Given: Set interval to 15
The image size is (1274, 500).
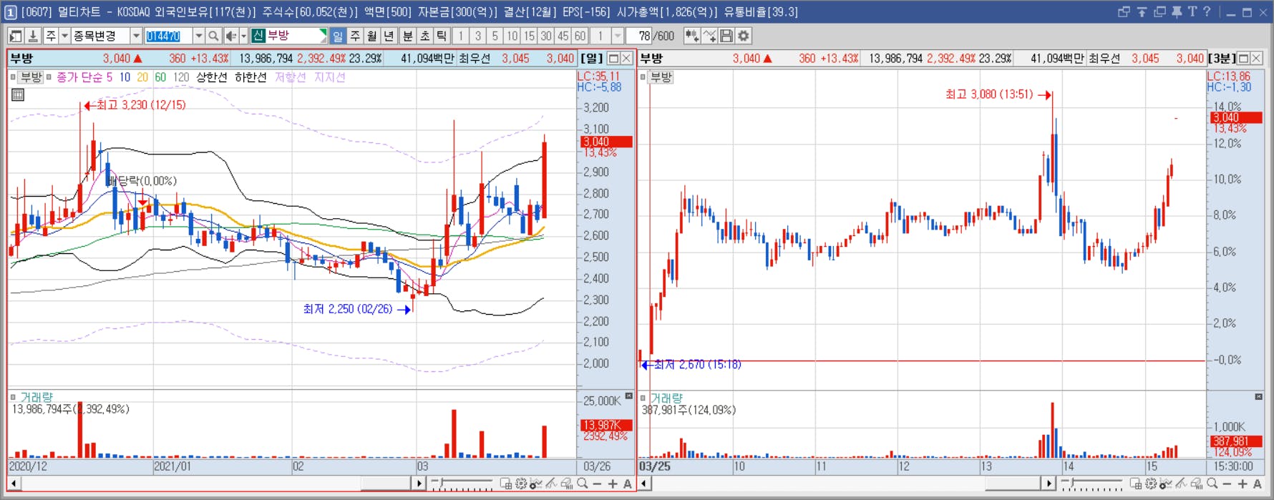Looking at the screenshot, I should (x=530, y=36).
